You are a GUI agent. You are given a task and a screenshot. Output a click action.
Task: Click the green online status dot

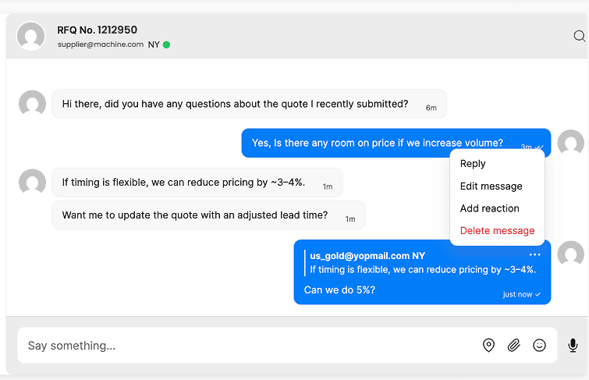click(166, 44)
